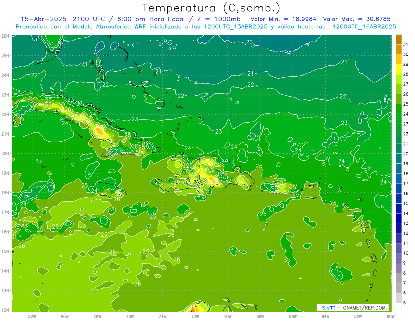This screenshot has width=415, height=321.
Task: Pick the orange legend swatch between 30 and 31
Action: coord(399,50)
